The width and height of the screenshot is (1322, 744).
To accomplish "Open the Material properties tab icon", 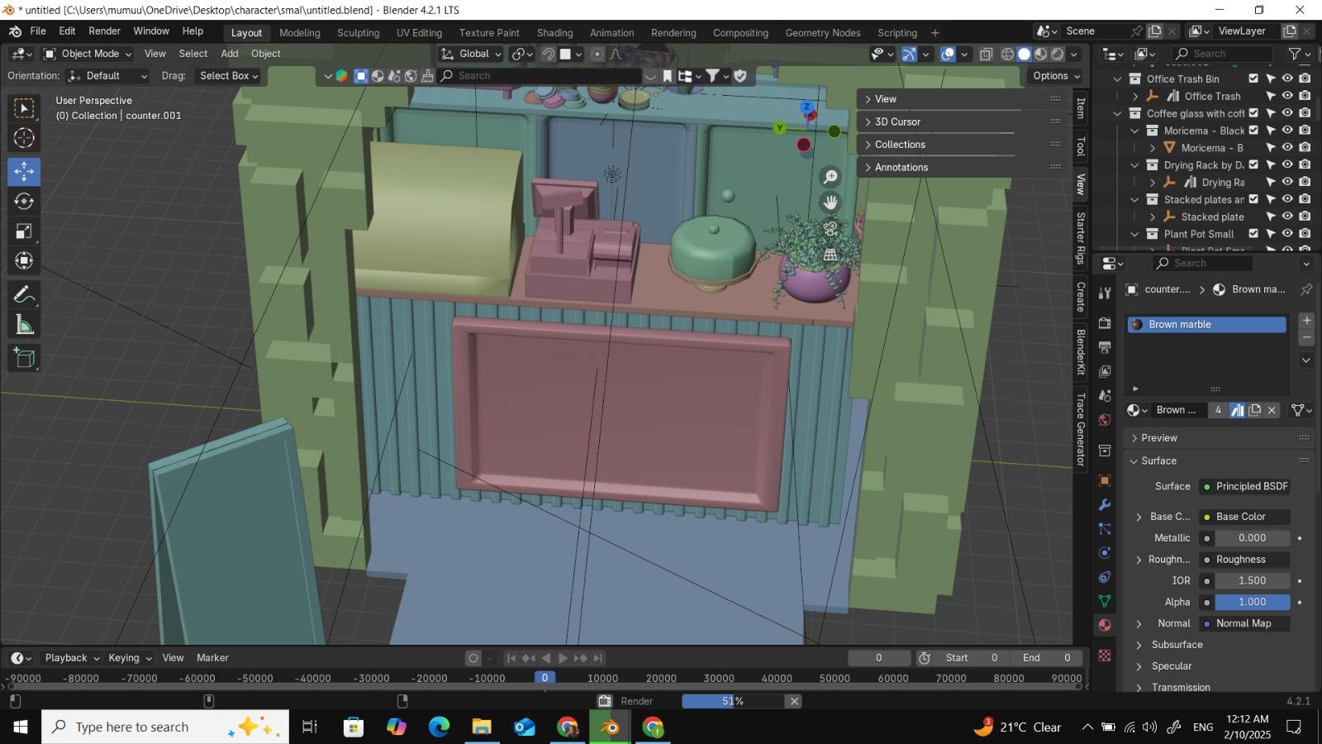I will click(1105, 625).
